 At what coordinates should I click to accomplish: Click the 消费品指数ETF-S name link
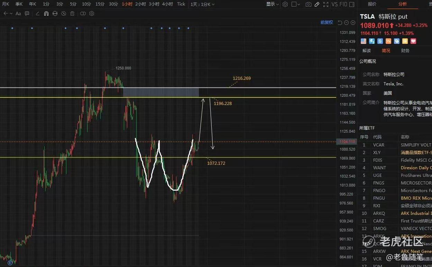click(x=416, y=153)
